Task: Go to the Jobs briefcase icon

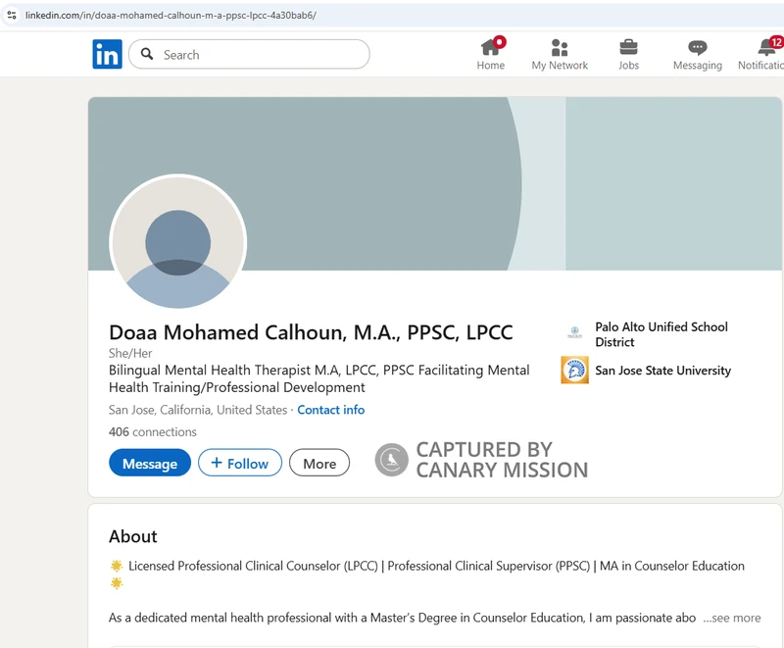Action: [x=628, y=47]
